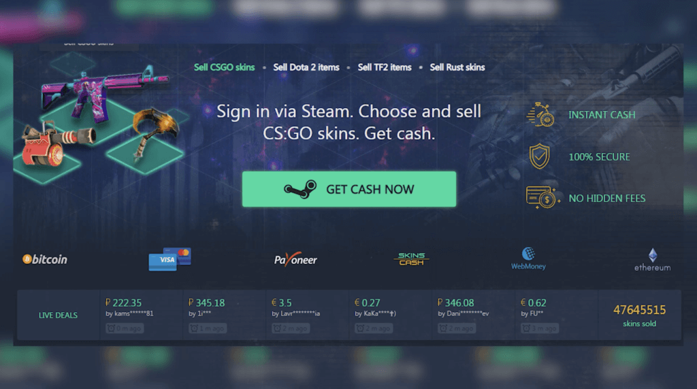Click the LIVE DEALS label
This screenshot has height=389, width=697.
coord(58,316)
